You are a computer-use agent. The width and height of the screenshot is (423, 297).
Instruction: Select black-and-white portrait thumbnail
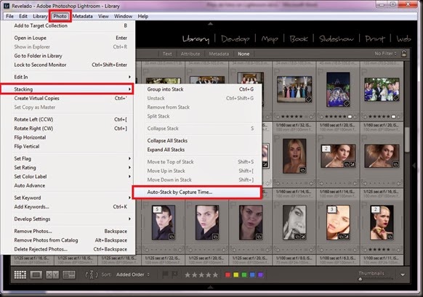point(294,223)
